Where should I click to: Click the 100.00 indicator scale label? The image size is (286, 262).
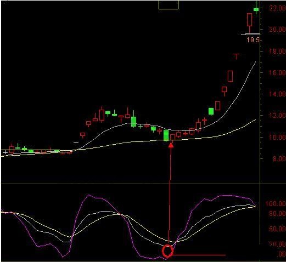pyautogui.click(x=276, y=203)
